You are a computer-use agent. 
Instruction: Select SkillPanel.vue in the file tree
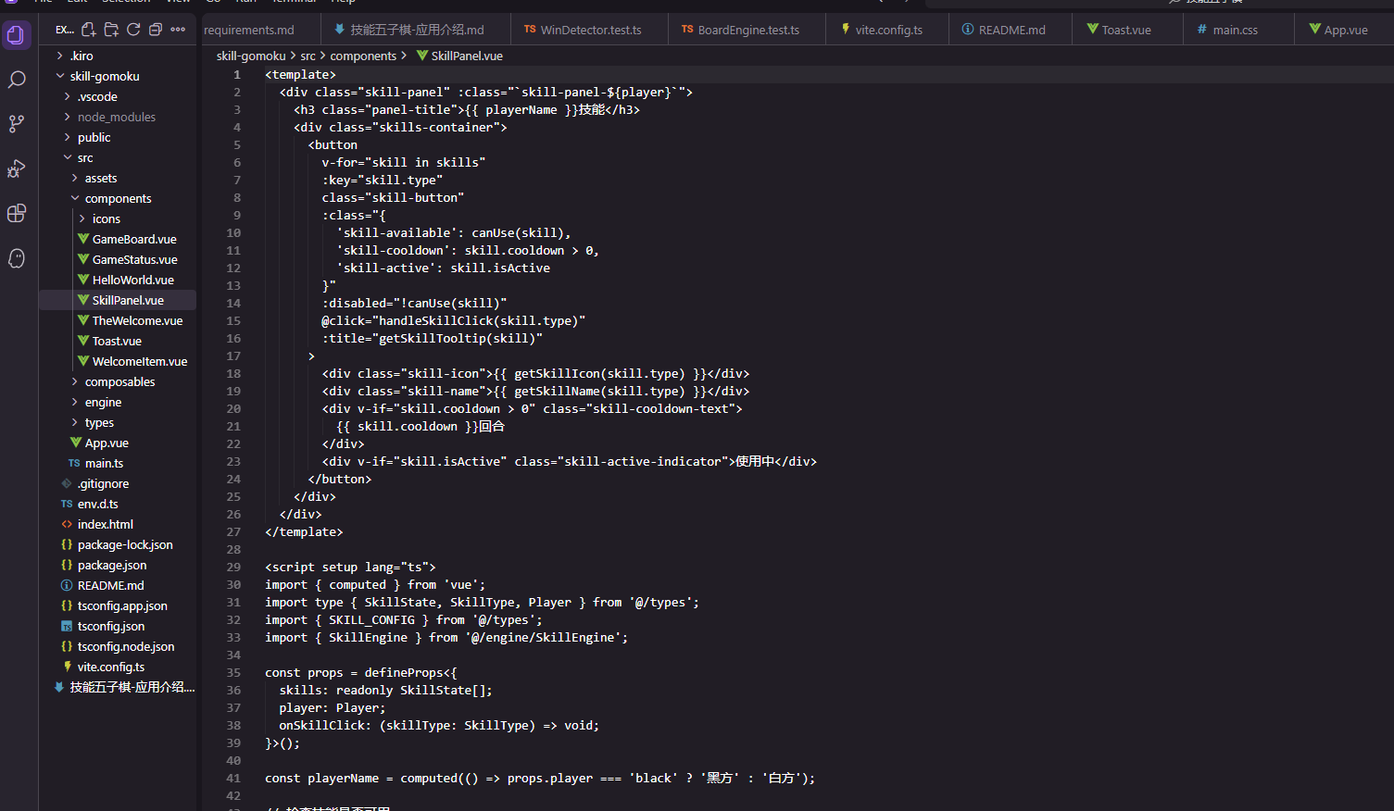pyautogui.click(x=128, y=300)
